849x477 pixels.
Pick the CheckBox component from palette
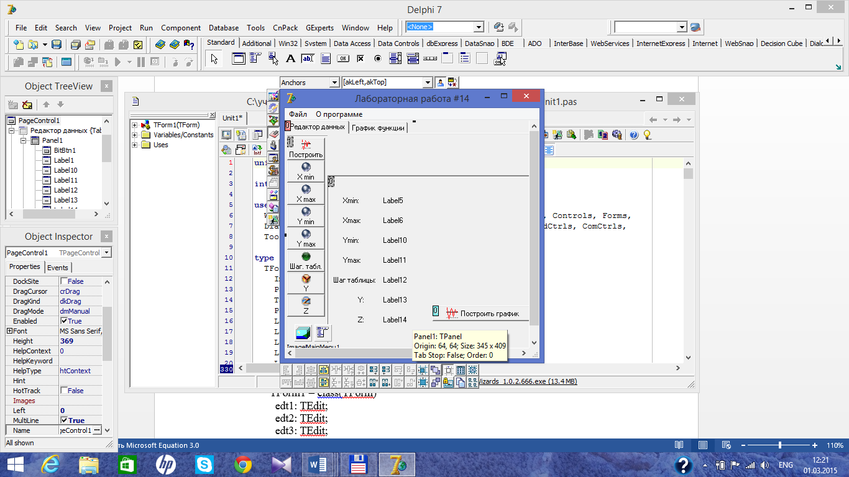[360, 59]
